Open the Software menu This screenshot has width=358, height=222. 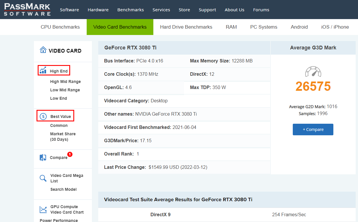tap(70, 10)
